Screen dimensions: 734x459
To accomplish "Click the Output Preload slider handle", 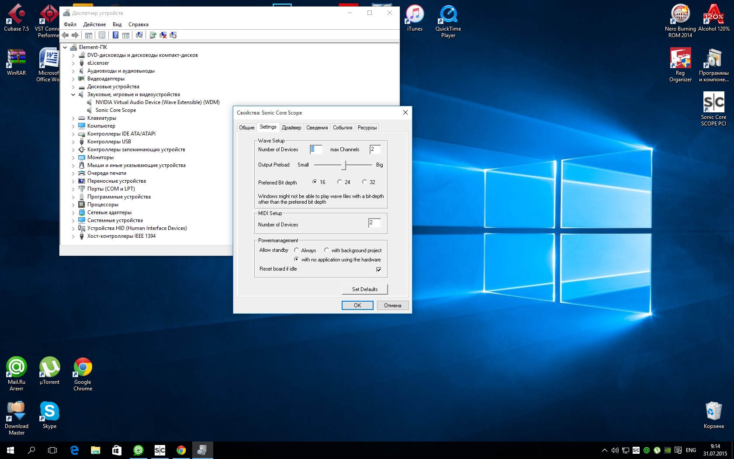I will pos(344,165).
